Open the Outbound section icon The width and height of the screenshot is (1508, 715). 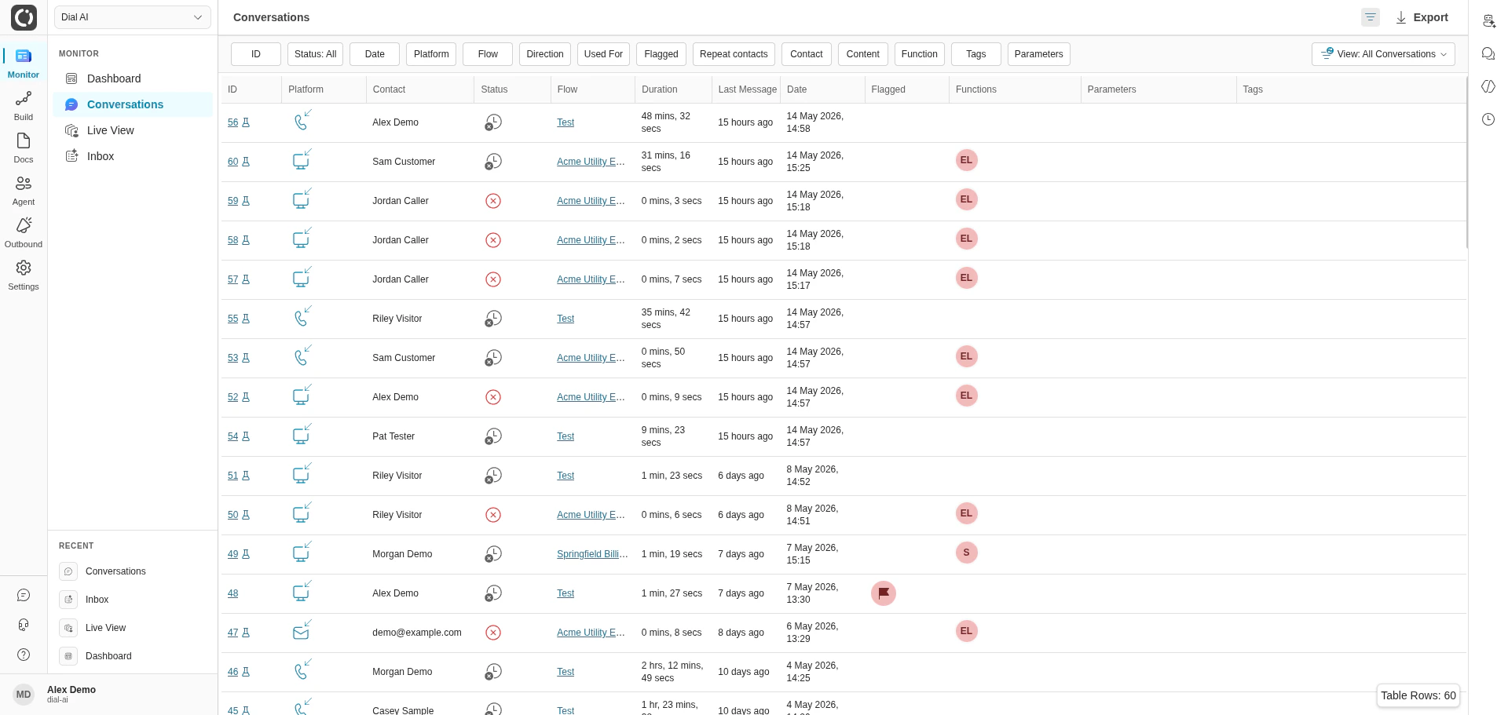[24, 233]
